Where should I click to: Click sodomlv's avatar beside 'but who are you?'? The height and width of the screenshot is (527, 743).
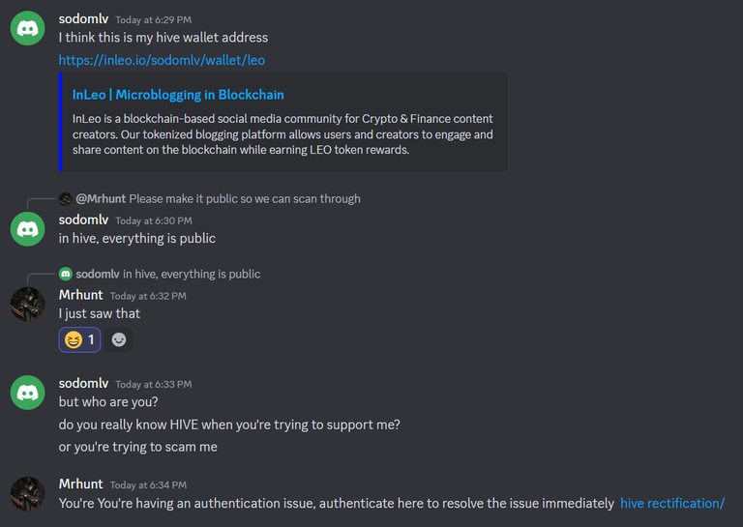27,393
